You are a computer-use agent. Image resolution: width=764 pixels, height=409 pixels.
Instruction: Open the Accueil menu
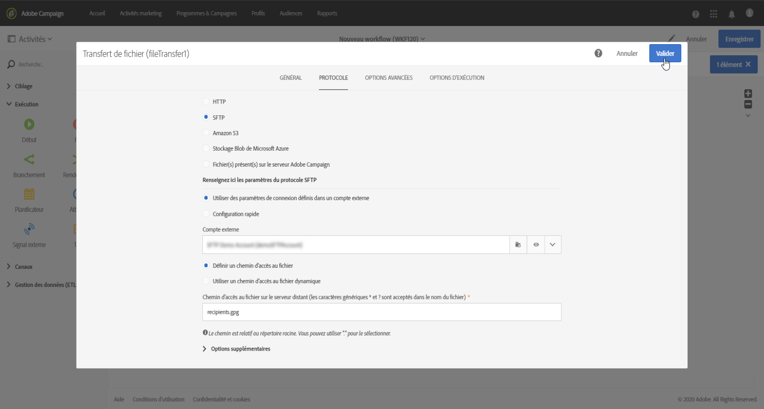(x=97, y=13)
